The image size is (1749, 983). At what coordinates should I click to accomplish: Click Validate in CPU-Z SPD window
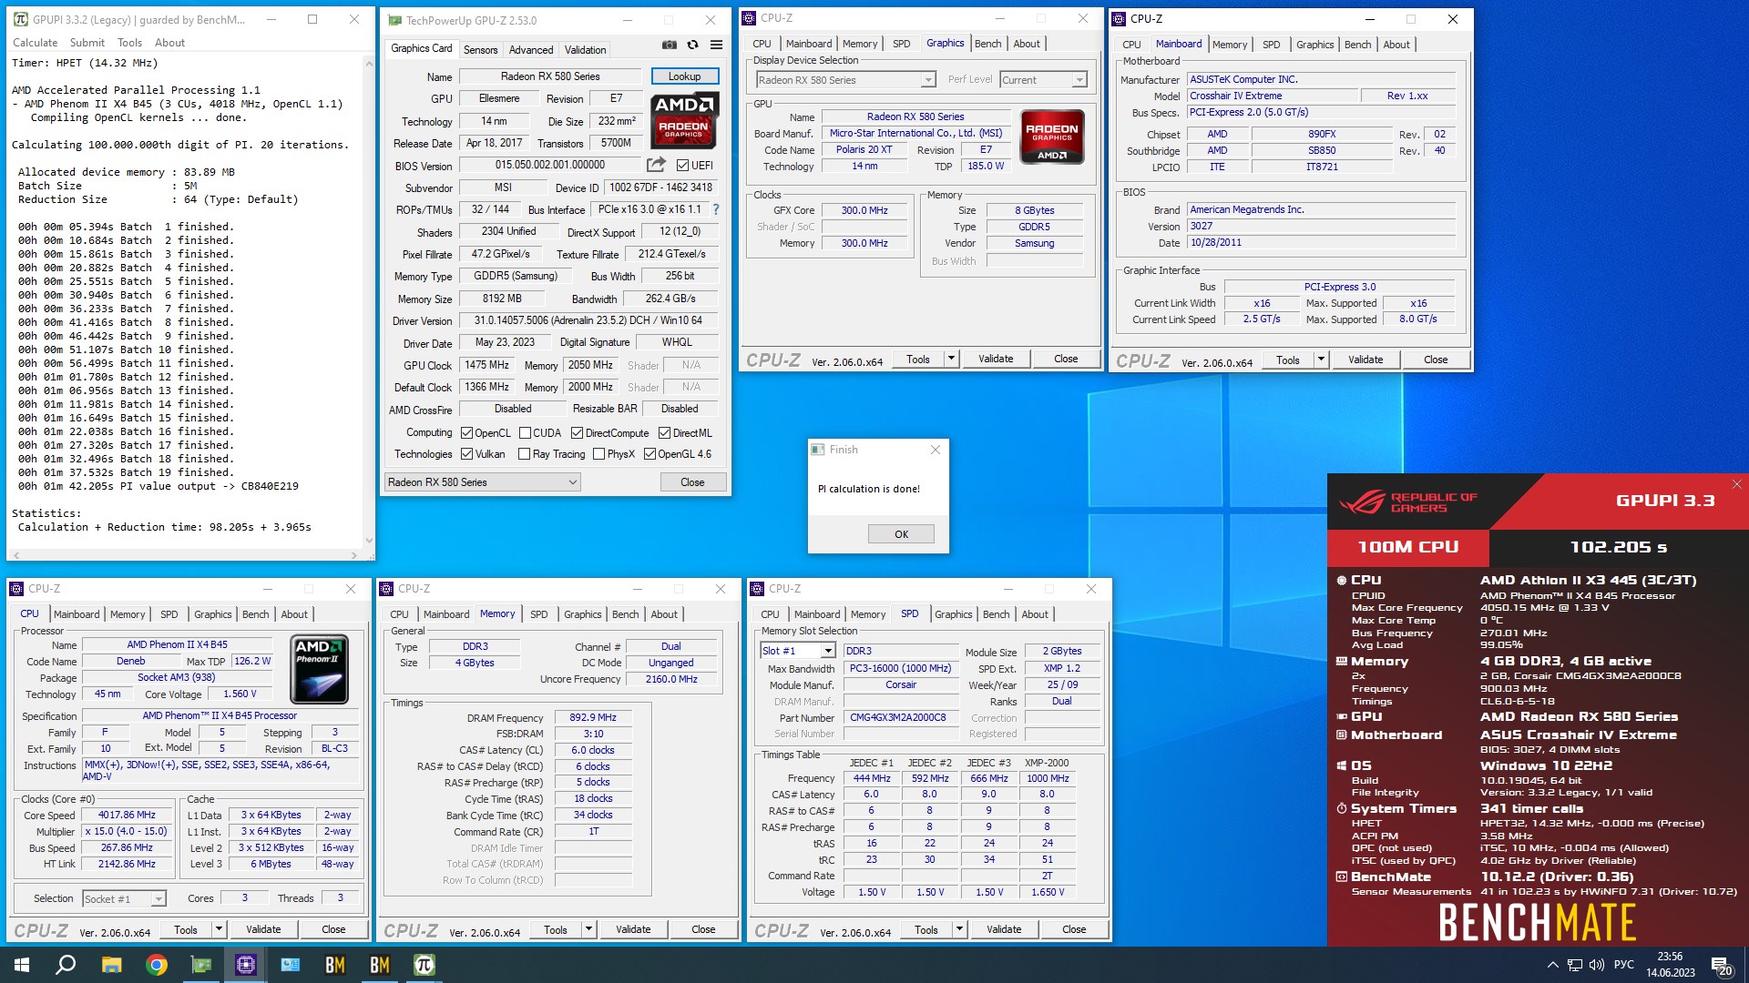click(1004, 929)
